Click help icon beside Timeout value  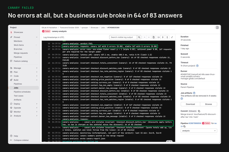[197, 66]
